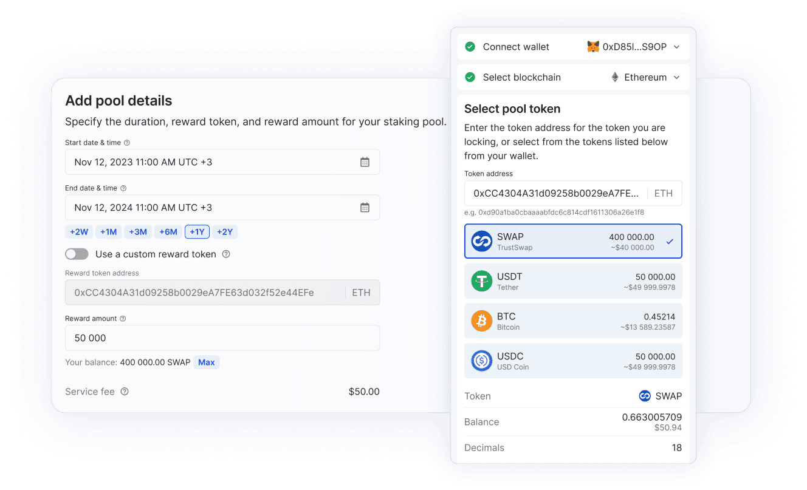Toggle Use a custom reward token switch

pos(77,254)
